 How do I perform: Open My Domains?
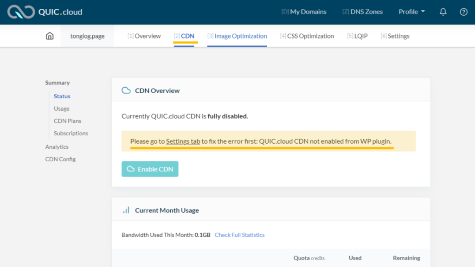tap(304, 12)
